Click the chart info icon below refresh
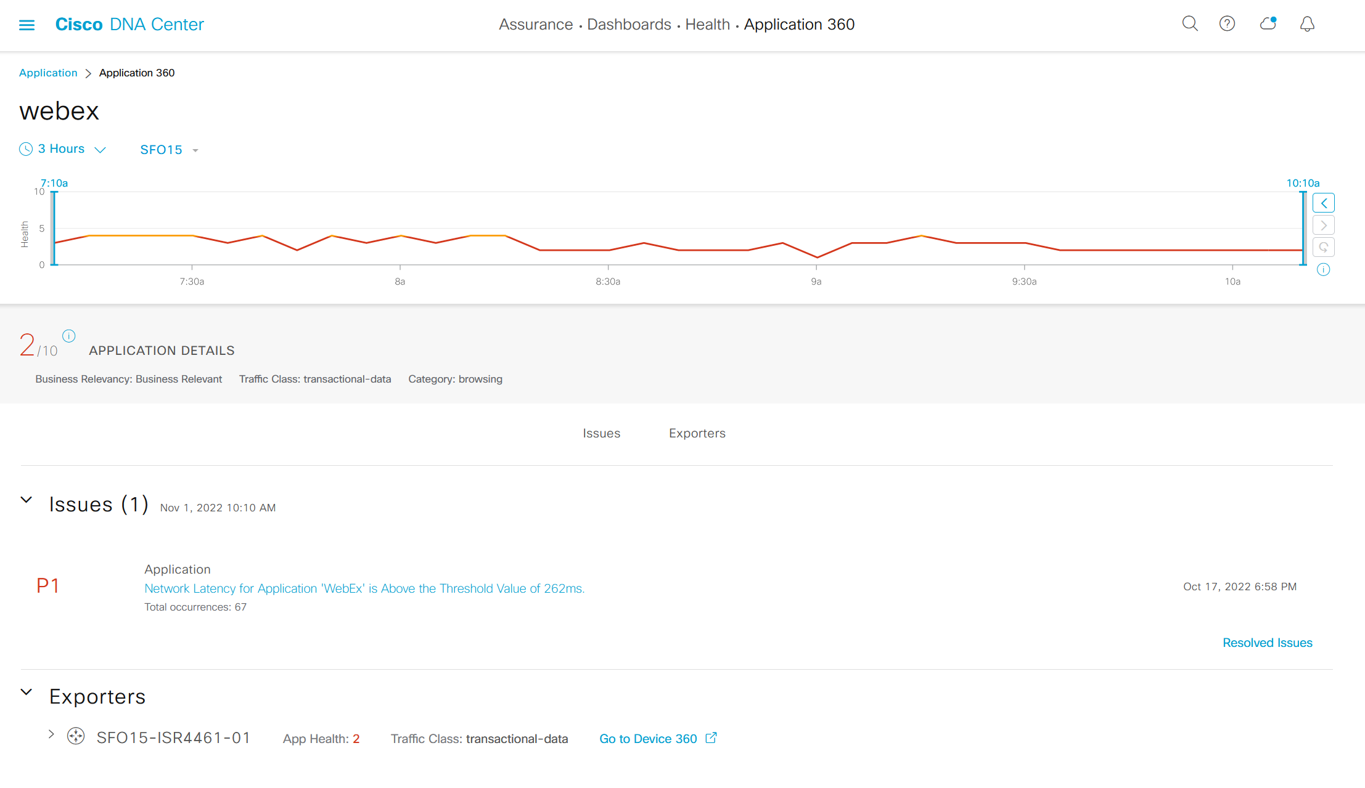 pyautogui.click(x=1323, y=270)
